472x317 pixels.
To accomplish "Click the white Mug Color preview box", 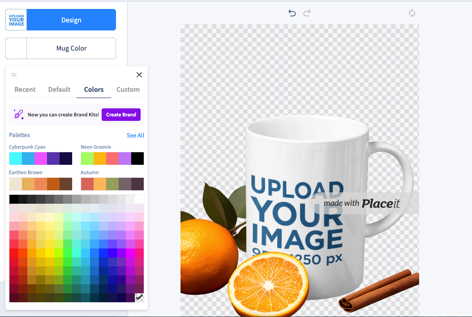I will tap(16, 48).
